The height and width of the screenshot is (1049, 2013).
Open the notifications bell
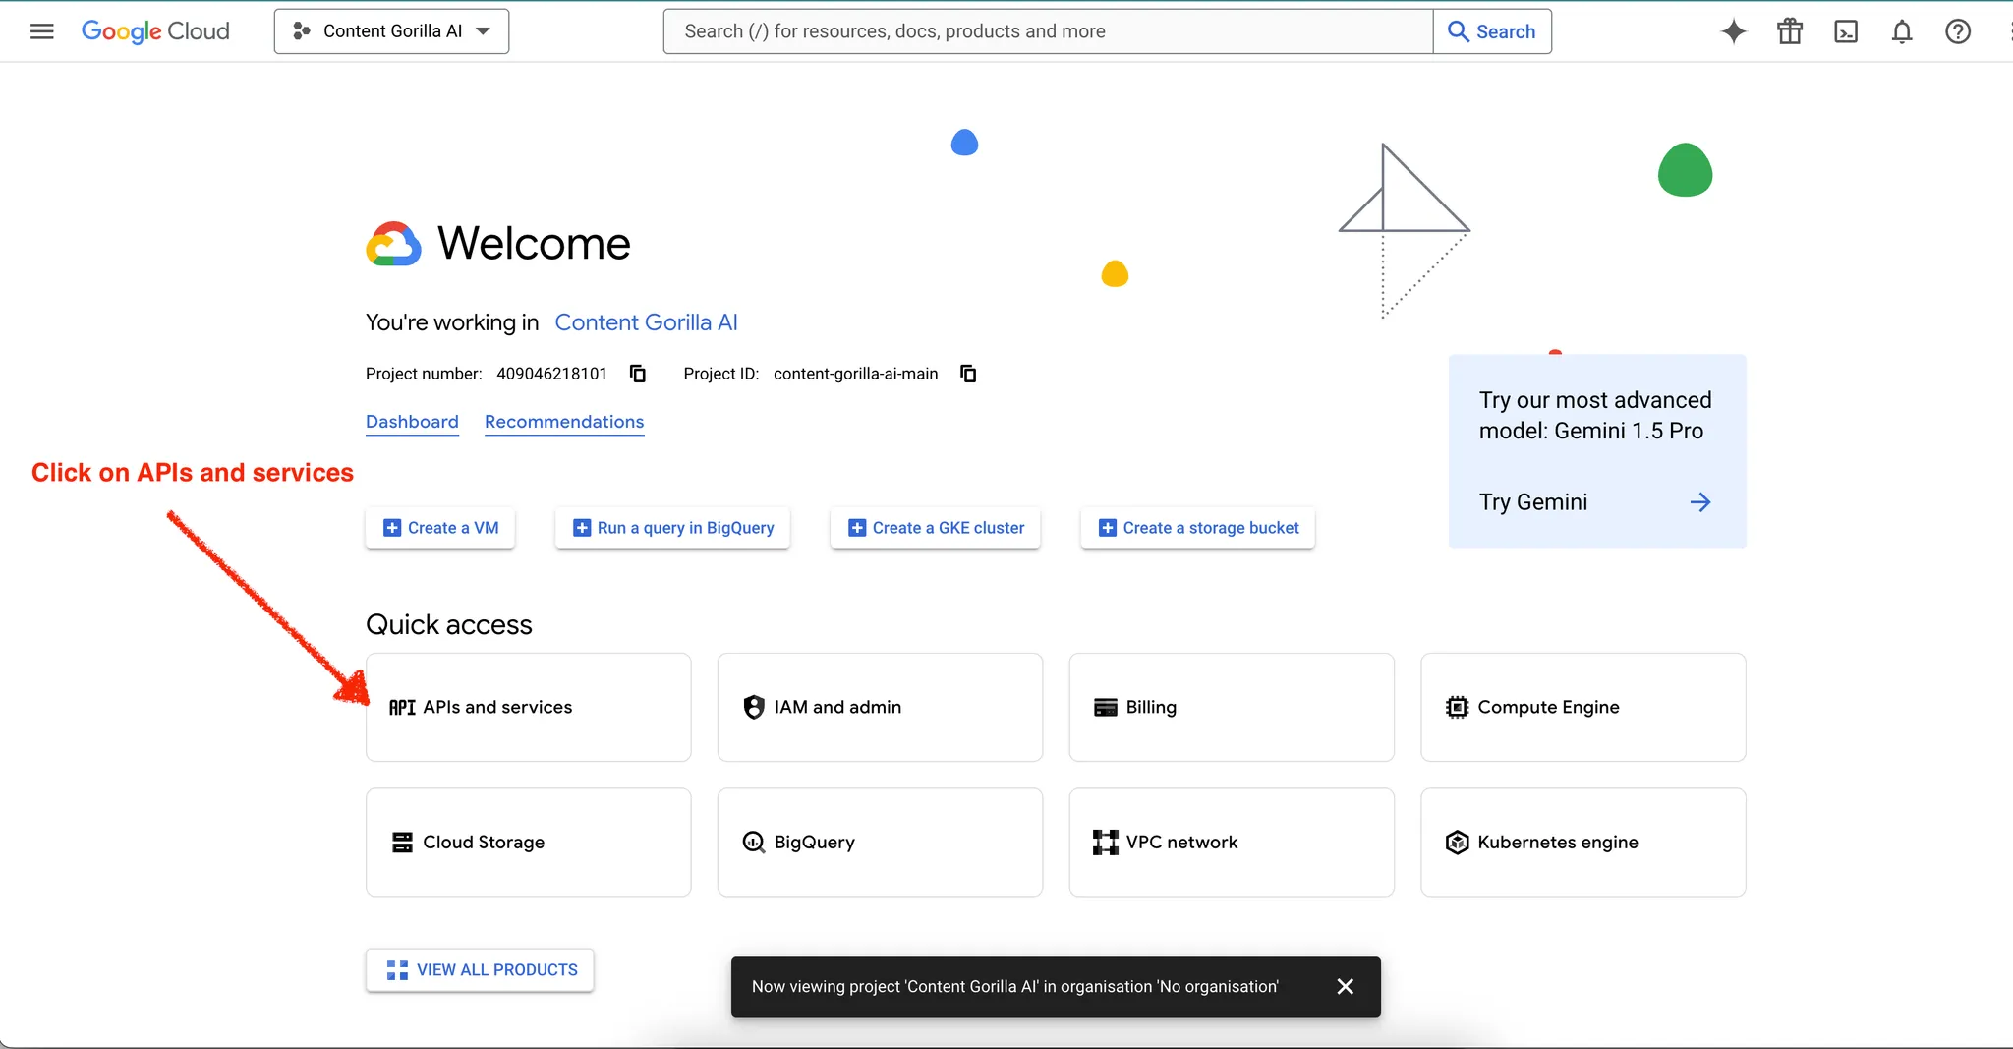(x=1902, y=31)
